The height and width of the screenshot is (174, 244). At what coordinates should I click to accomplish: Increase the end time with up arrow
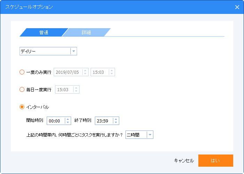(x=116, y=119)
